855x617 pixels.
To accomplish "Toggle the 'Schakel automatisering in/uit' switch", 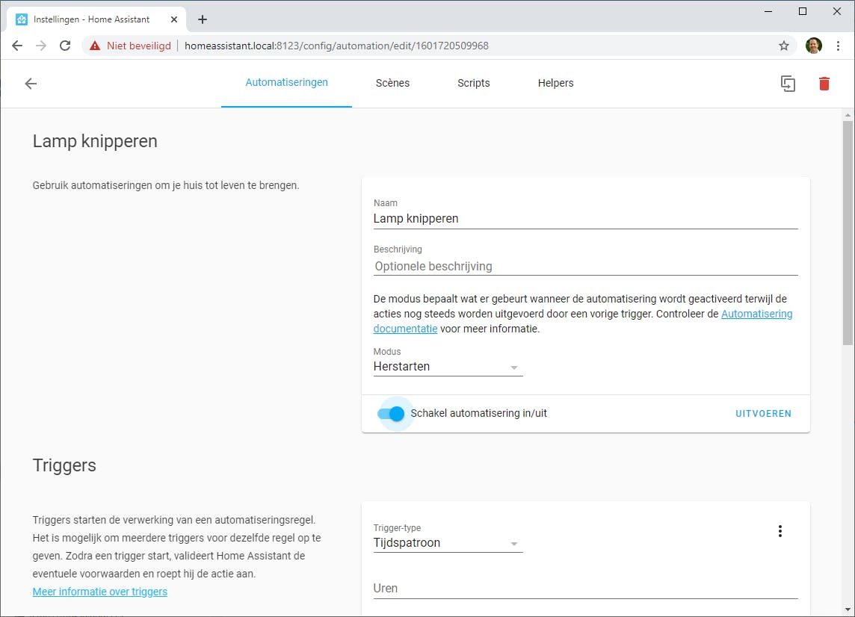I will [392, 414].
